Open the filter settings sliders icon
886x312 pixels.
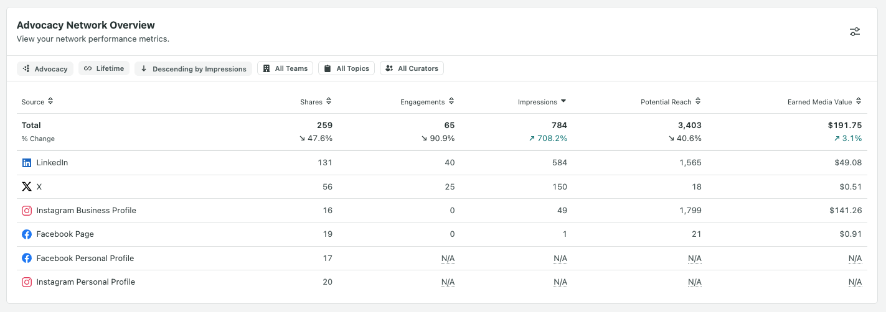pos(855,32)
